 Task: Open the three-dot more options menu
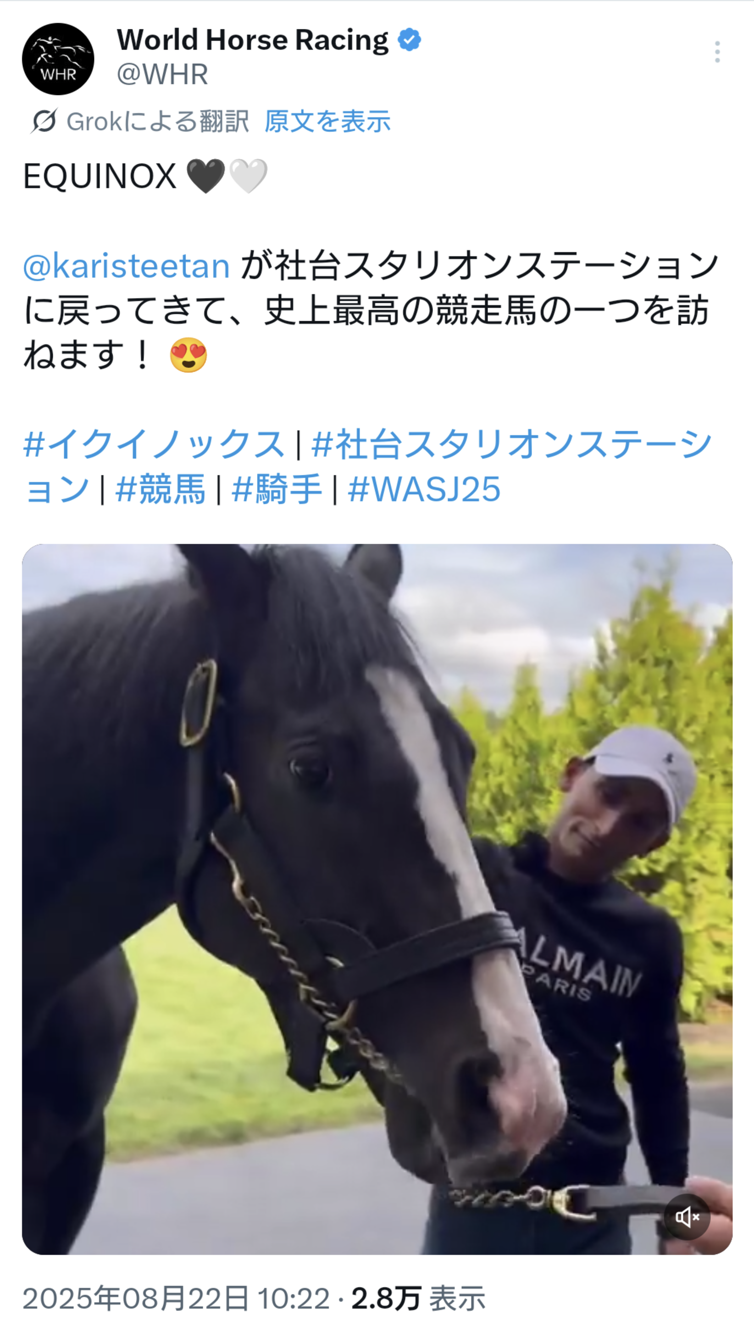[x=717, y=52]
